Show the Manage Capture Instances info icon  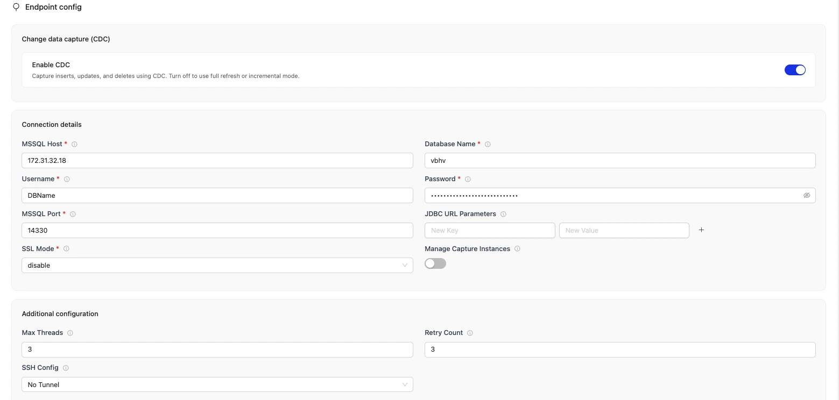(517, 249)
